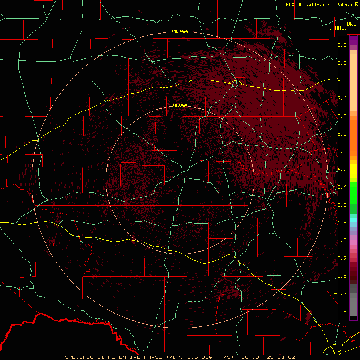Click the [PHAS] product label
This screenshot has width=360, height=360.
(338, 28)
